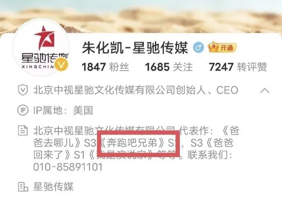
Task: View the 1847 粉丝 followers list
Action: [105, 67]
